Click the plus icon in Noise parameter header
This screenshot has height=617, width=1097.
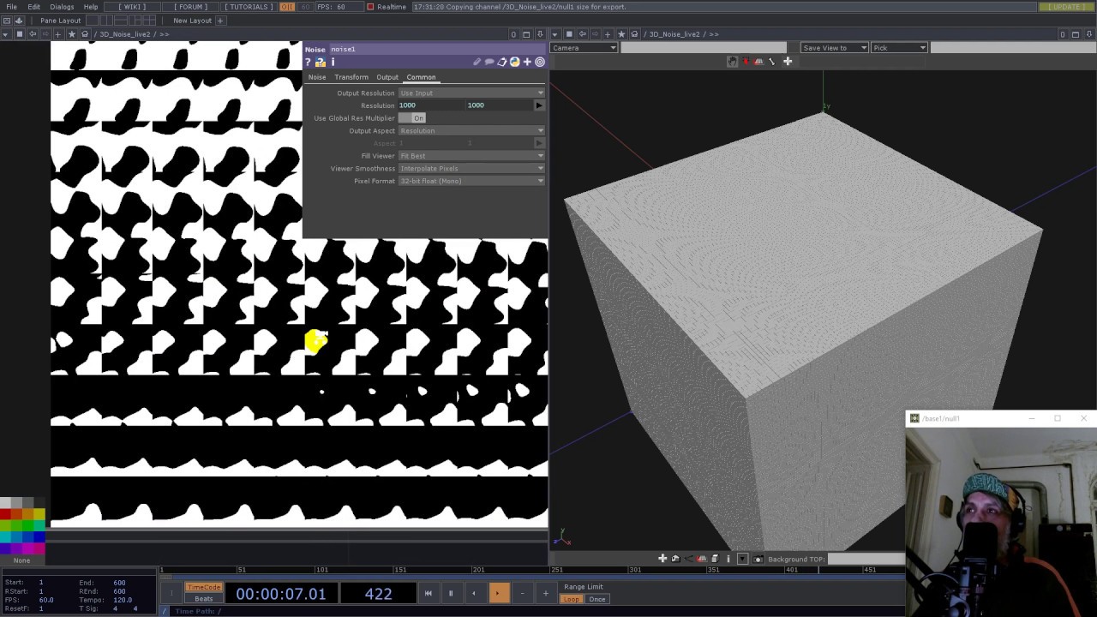[527, 62]
